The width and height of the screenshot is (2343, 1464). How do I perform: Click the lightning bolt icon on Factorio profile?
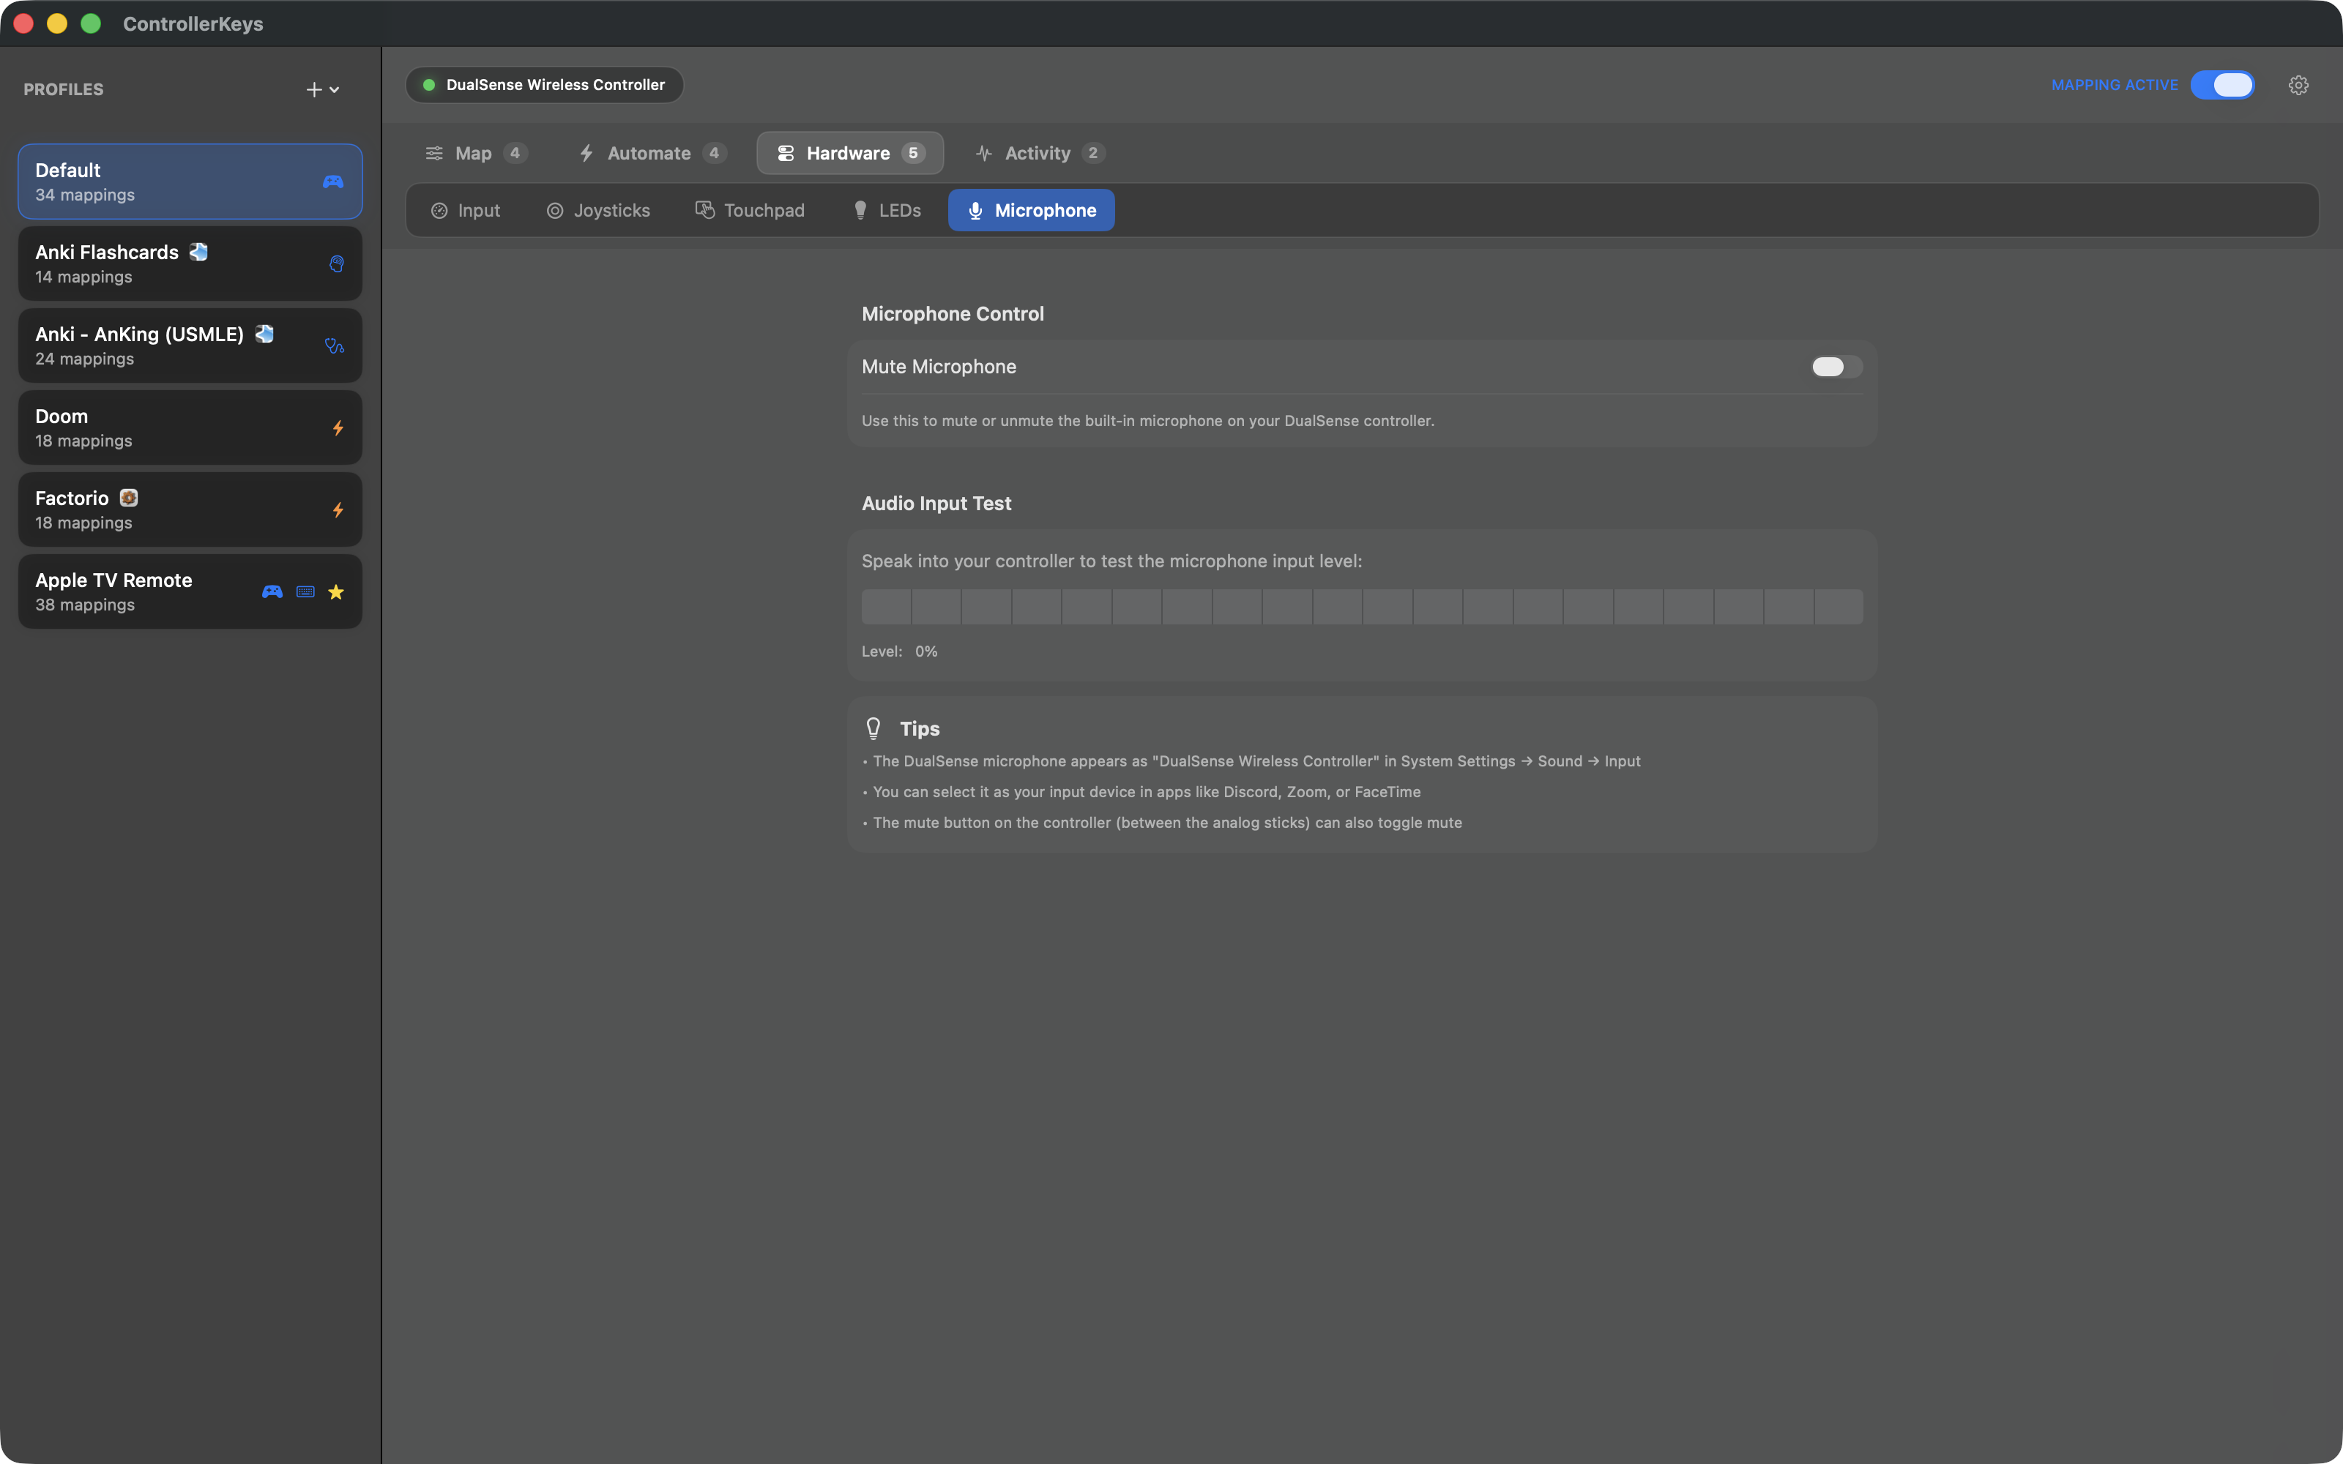[x=338, y=510]
